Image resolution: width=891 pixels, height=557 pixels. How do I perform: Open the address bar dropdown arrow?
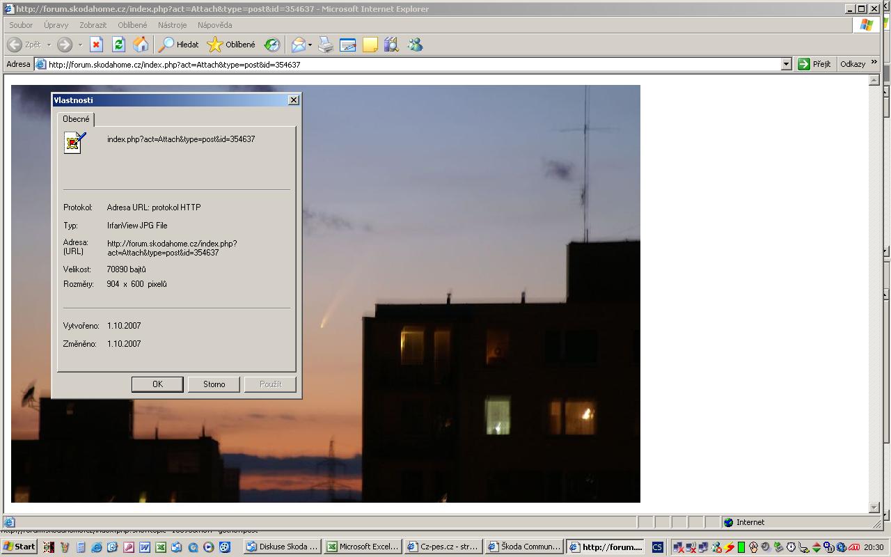coord(786,64)
